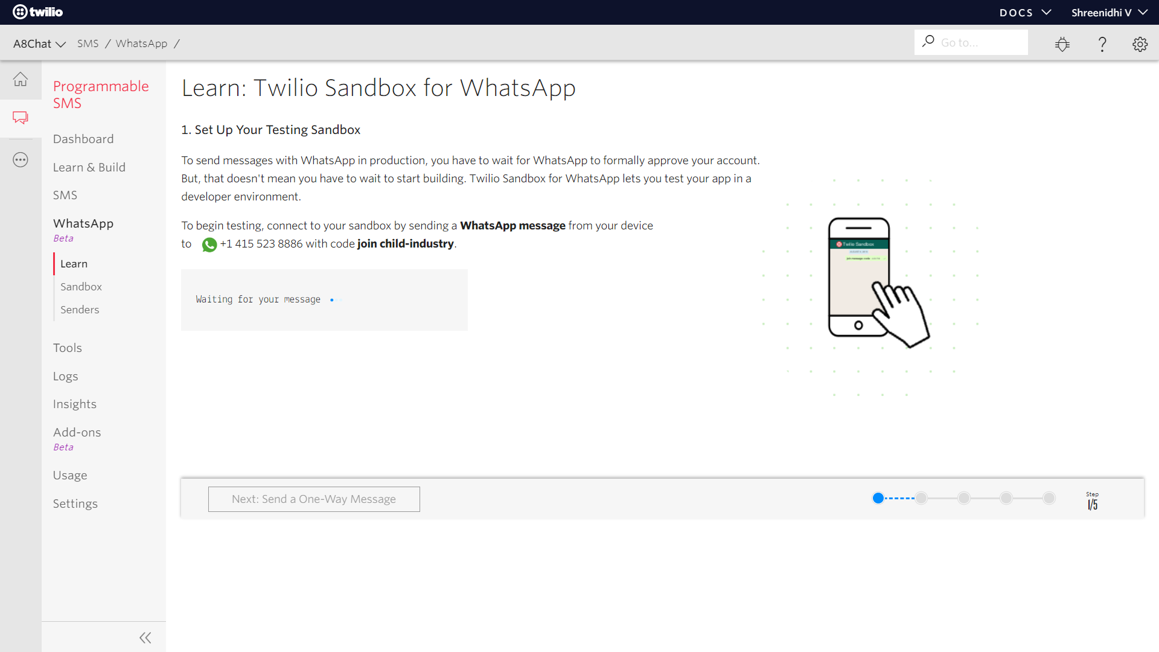This screenshot has width=1159, height=652.
Task: Click the phone illustration image
Action: point(878,283)
